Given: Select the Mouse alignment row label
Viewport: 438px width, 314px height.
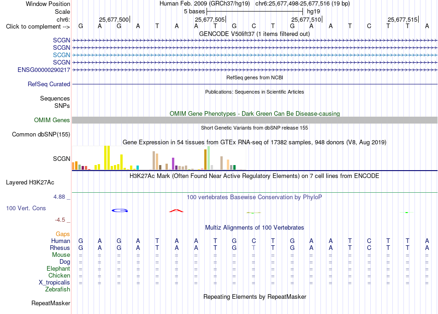Looking at the screenshot, I should 61,255.
